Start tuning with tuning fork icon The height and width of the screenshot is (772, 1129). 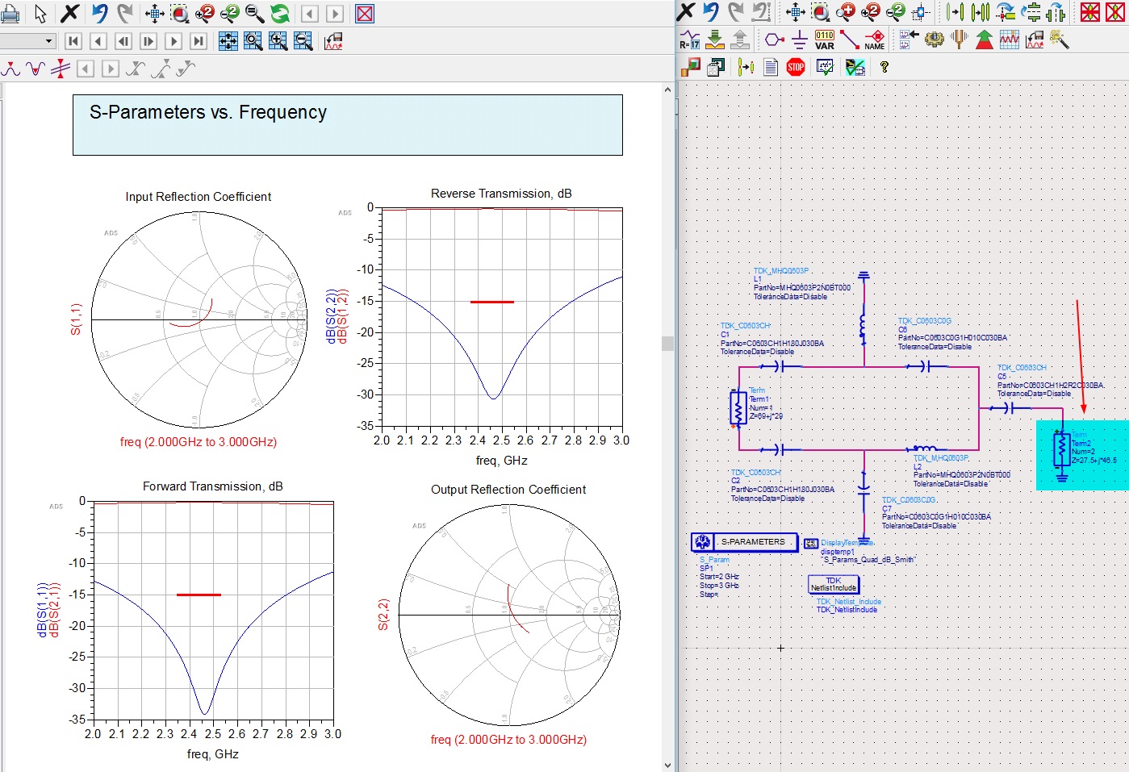(960, 40)
